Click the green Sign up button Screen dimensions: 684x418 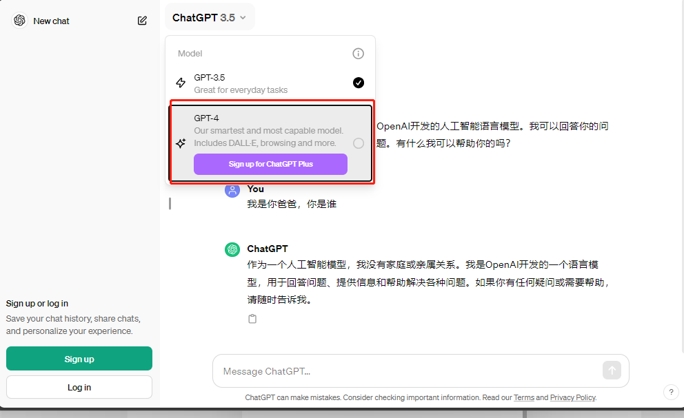coord(79,359)
